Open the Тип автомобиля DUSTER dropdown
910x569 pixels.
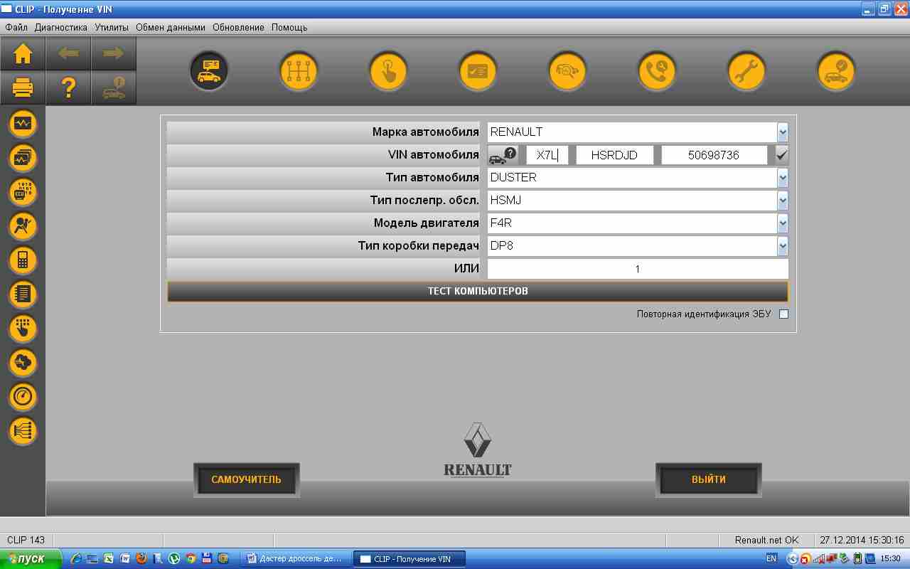coord(782,178)
